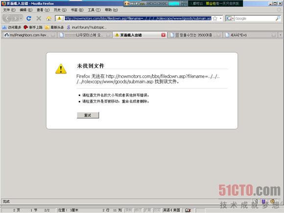Open the 编辑 (E) menu
284x213 pixels.
(x=26, y=10)
